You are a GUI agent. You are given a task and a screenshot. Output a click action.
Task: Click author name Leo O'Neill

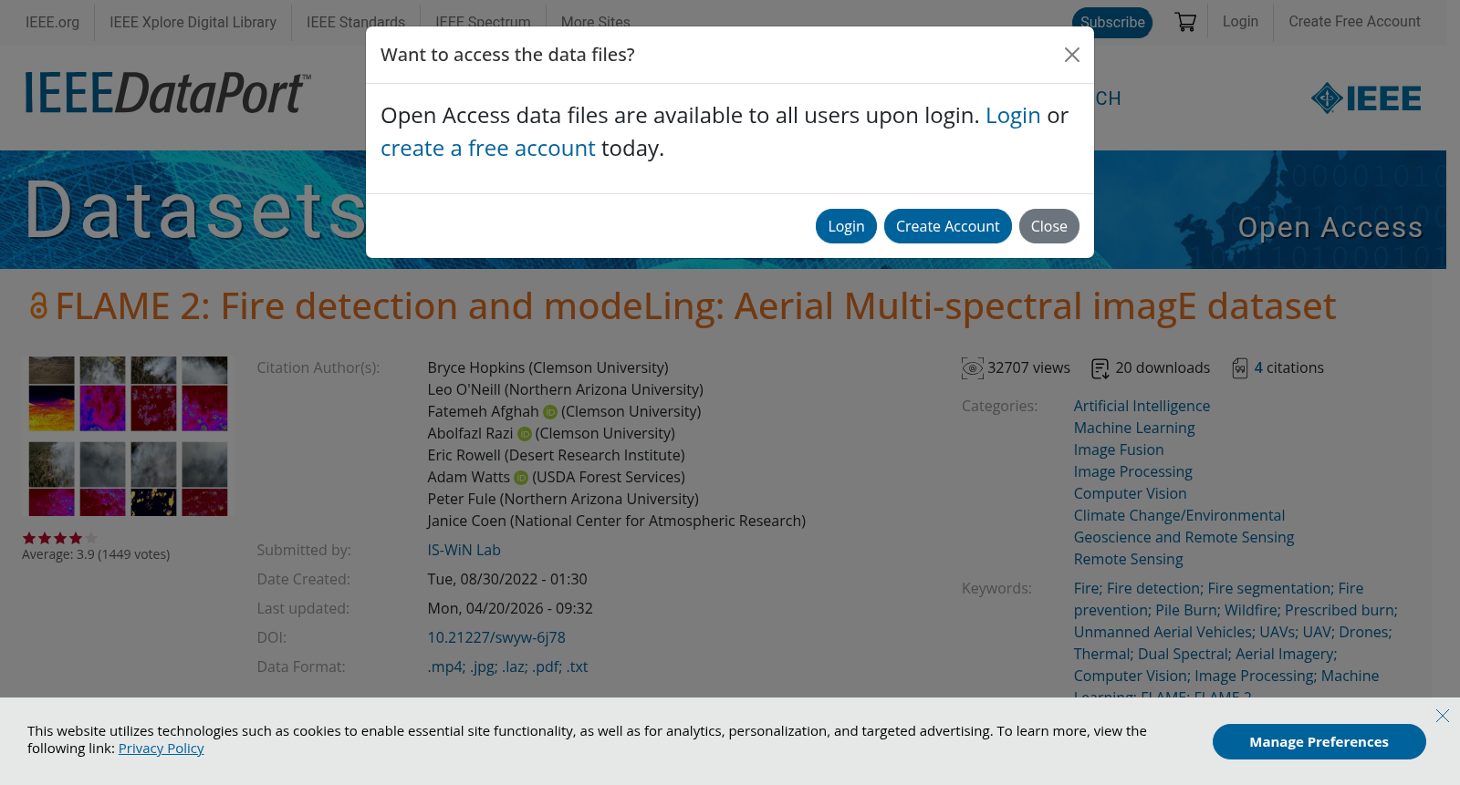click(x=464, y=390)
